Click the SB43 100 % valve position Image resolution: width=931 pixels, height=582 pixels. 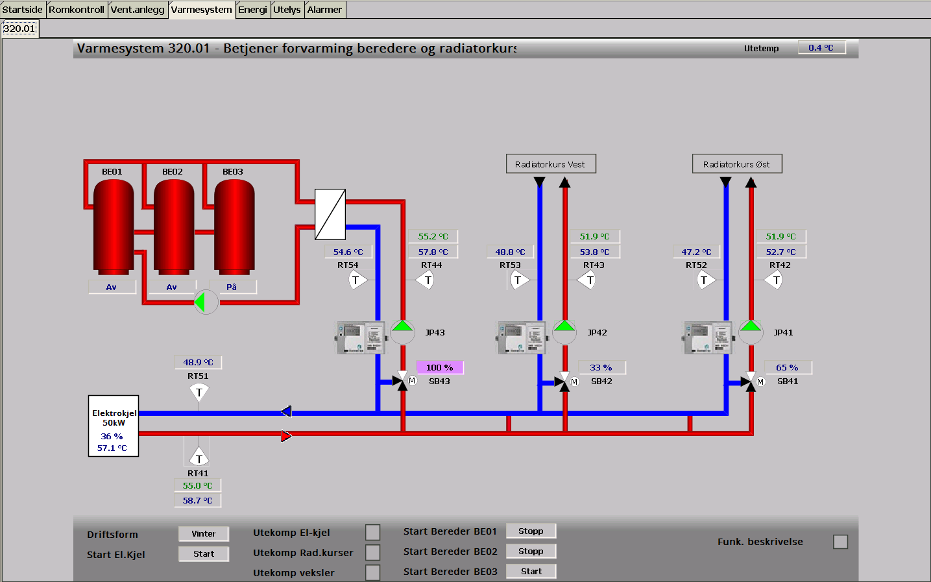440,367
